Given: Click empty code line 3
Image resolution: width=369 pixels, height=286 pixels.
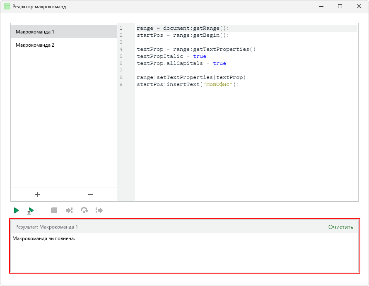Looking at the screenshot, I should point(247,42).
